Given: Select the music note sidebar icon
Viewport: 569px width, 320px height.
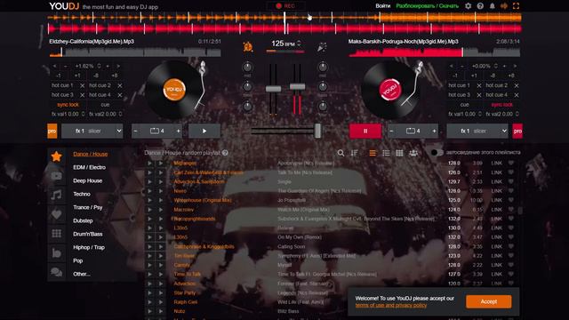Looking at the screenshot, I should 56,195.
